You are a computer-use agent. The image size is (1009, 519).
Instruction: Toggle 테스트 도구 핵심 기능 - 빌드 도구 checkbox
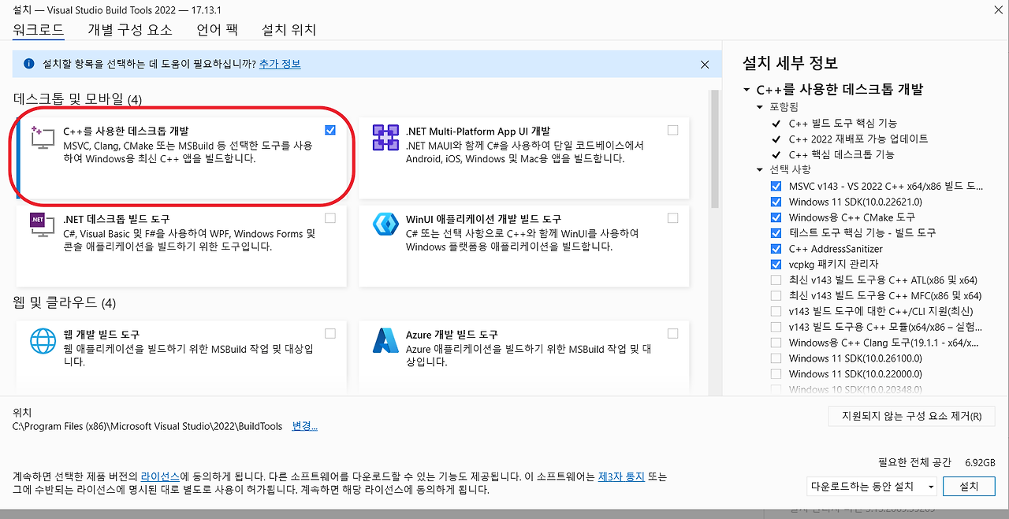[776, 233]
